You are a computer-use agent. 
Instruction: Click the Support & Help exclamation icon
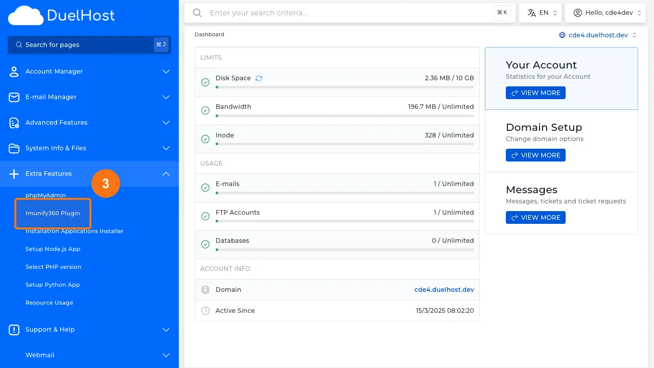pos(14,330)
